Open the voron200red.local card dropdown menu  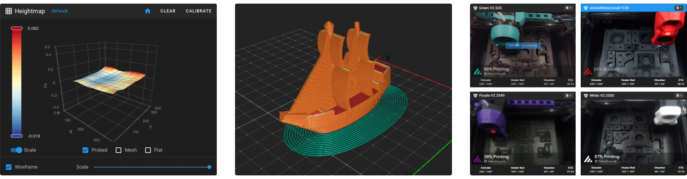point(679,8)
